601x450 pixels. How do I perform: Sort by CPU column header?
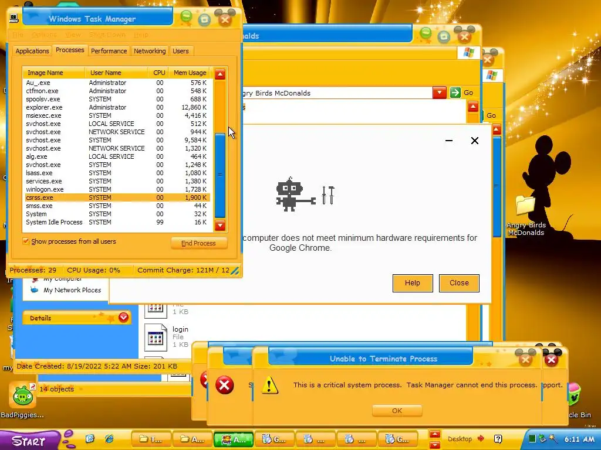click(x=158, y=73)
